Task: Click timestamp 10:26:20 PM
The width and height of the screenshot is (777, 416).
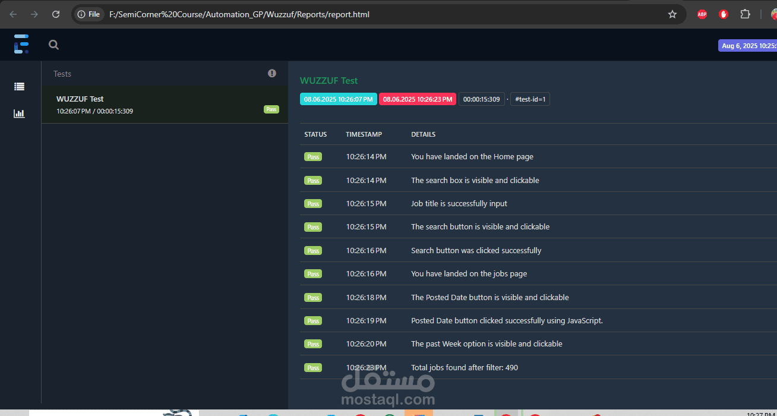Action: point(366,343)
